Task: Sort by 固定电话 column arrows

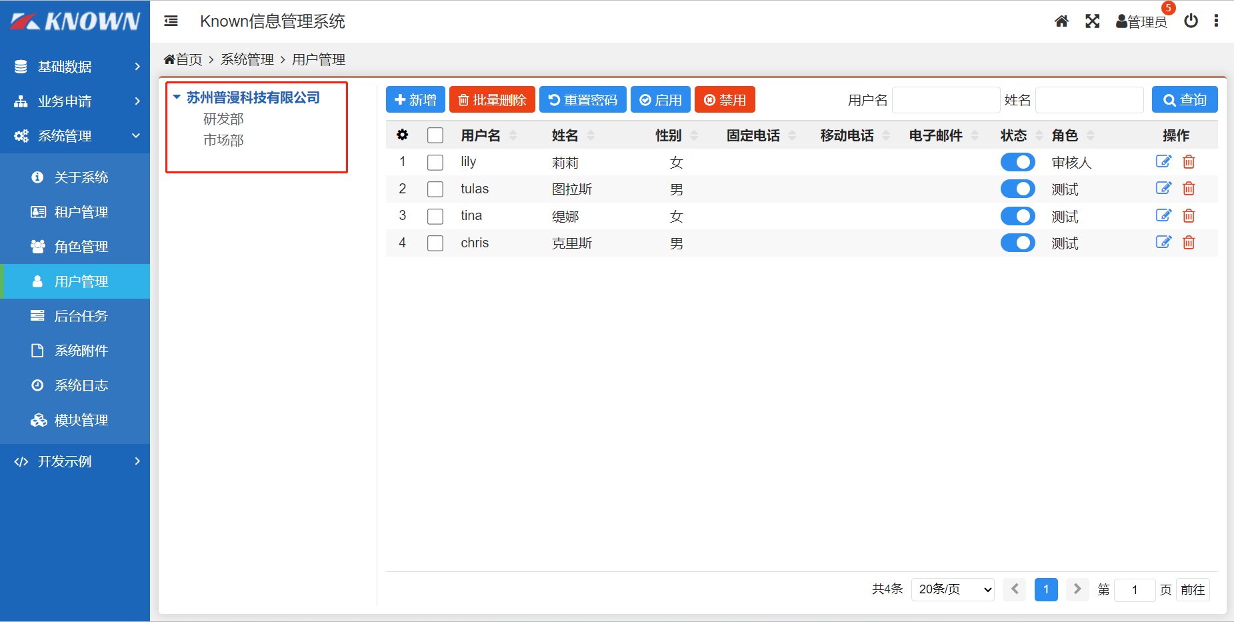Action: tap(792, 135)
